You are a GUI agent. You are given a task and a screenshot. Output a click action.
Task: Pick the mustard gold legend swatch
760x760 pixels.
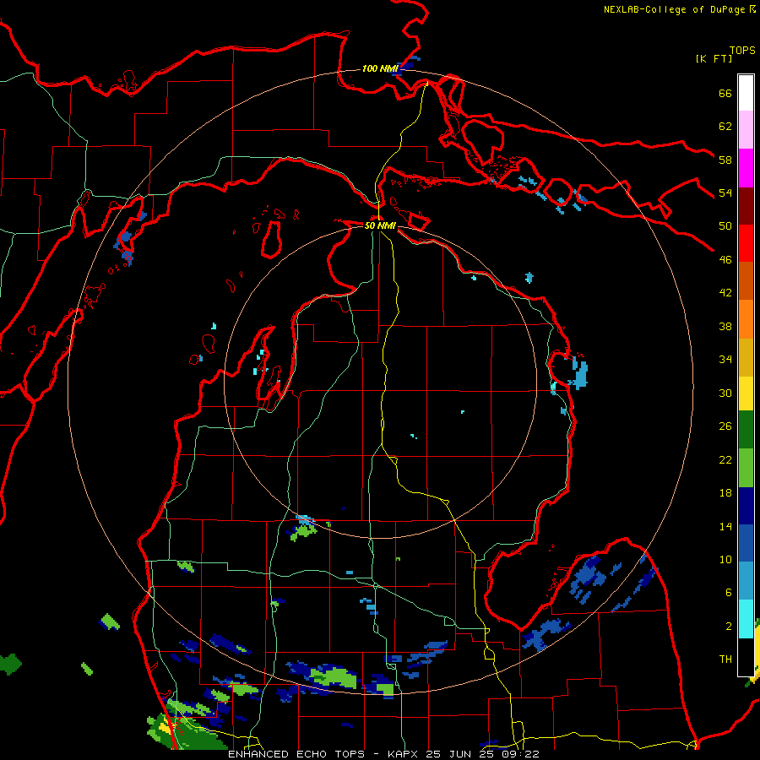pyautogui.click(x=746, y=357)
